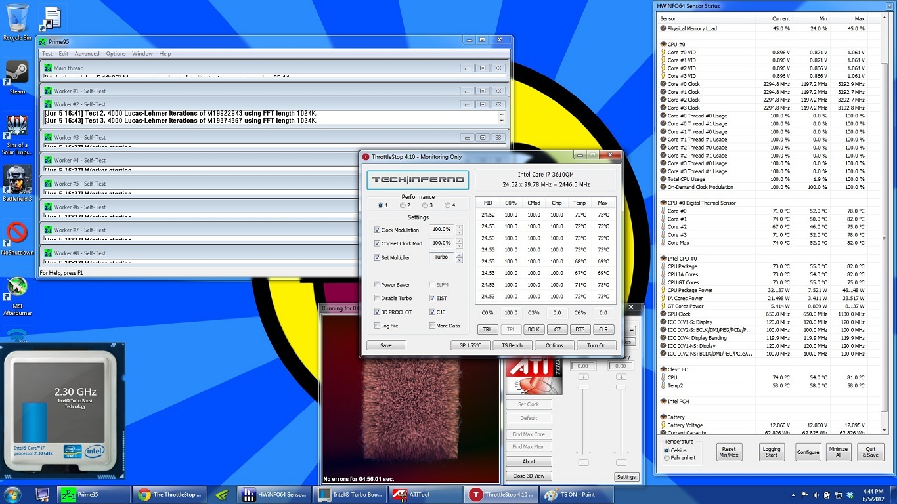Toggle the EIST checkbox

point(432,298)
